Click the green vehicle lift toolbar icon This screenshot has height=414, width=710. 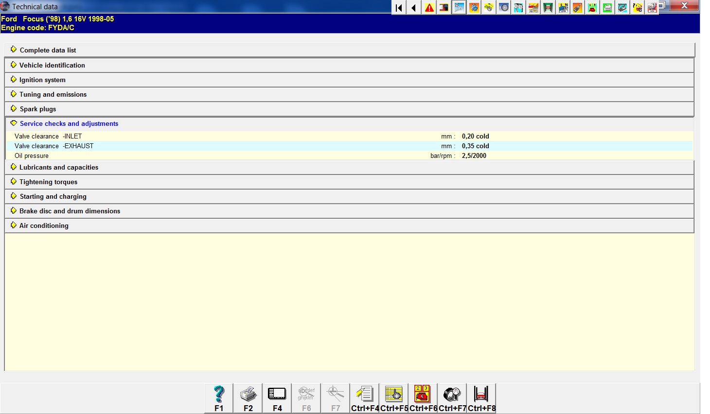548,8
